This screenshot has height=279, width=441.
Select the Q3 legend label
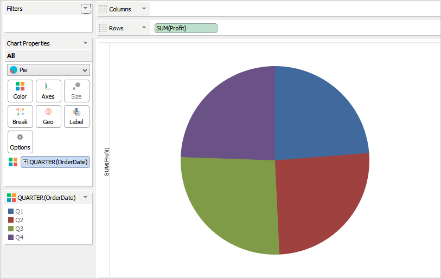20,229
